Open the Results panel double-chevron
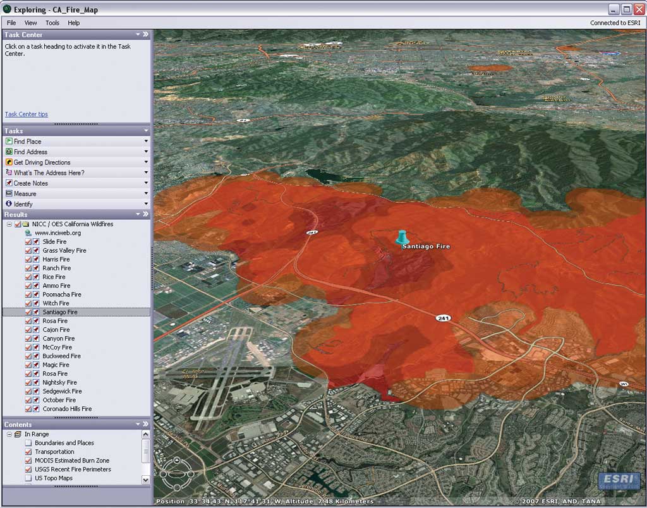The image size is (647, 508). pyautogui.click(x=145, y=214)
